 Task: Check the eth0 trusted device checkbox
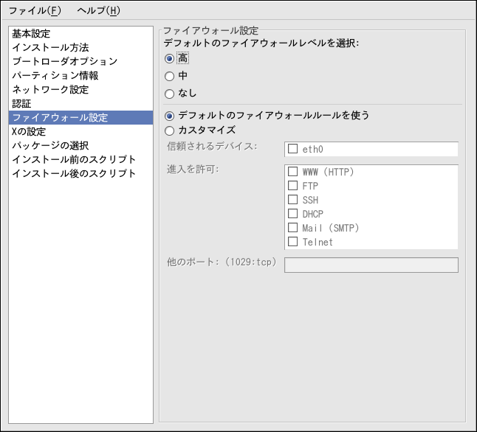pyautogui.click(x=293, y=149)
